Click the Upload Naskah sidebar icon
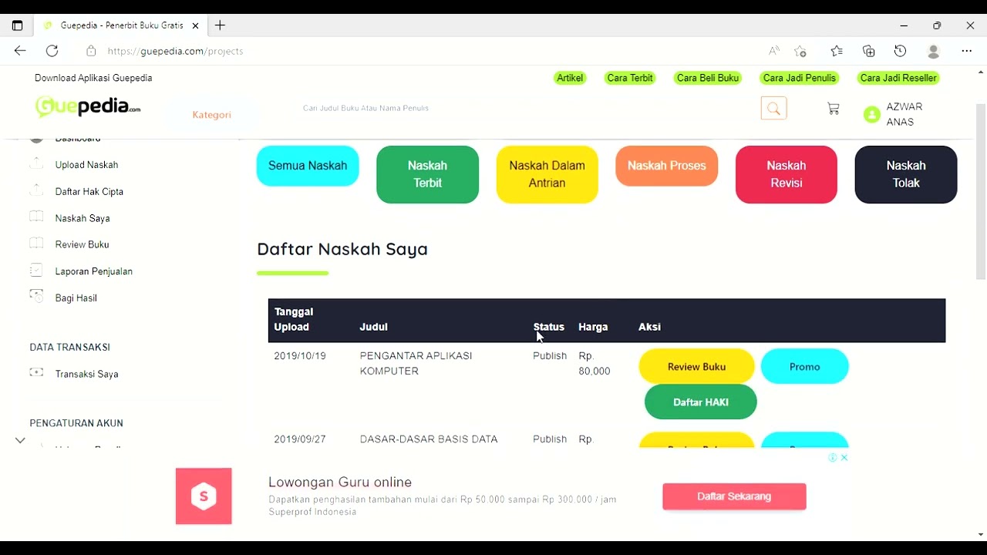 [x=36, y=164]
